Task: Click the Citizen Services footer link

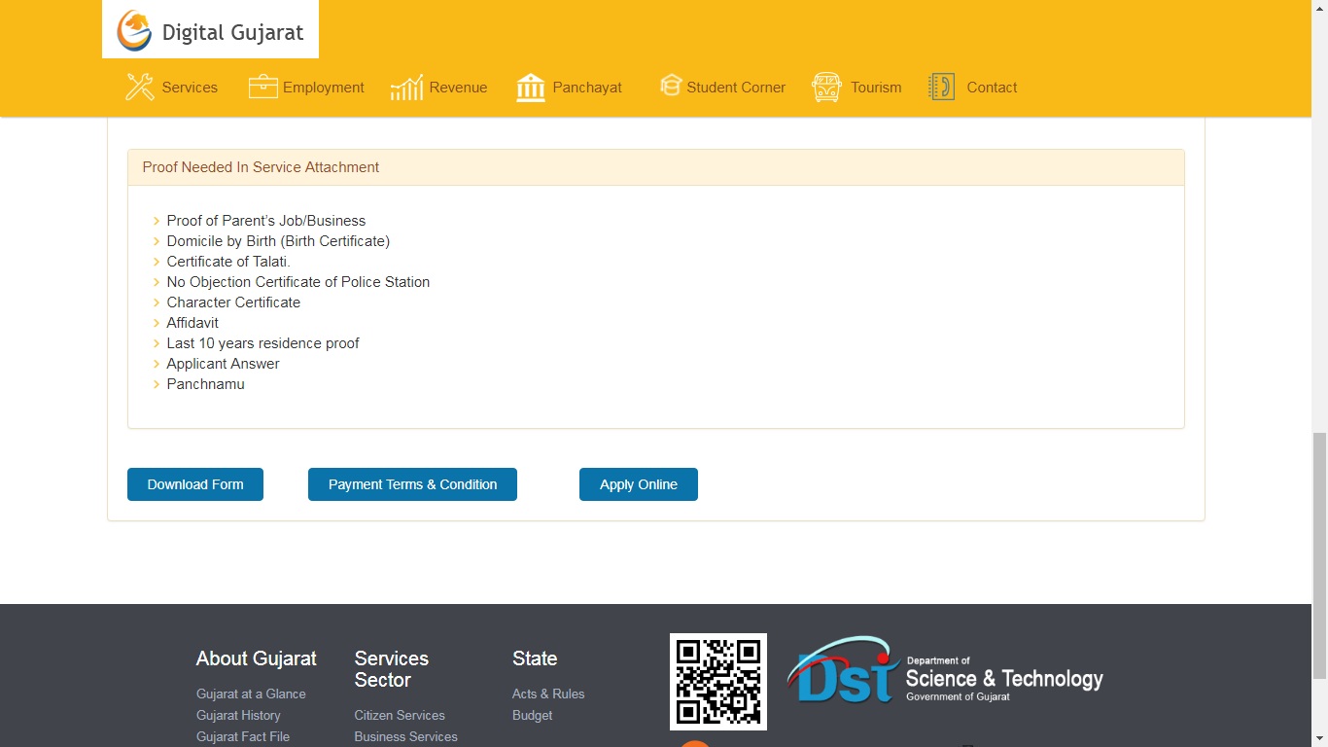Action: 399,715
